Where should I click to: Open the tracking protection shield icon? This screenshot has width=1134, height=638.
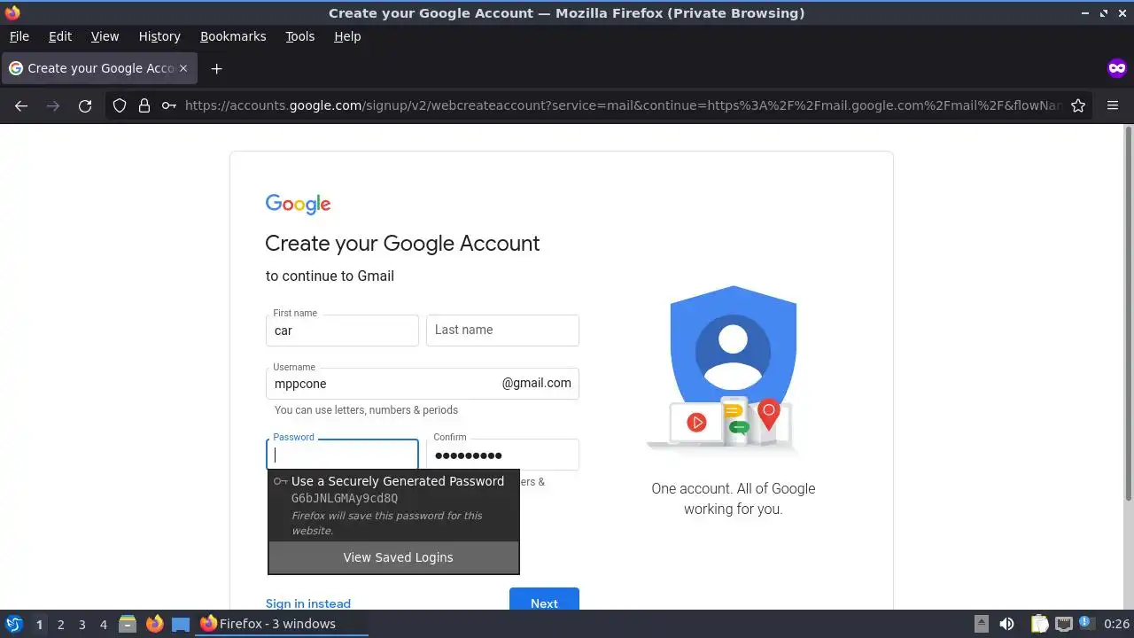pos(120,105)
